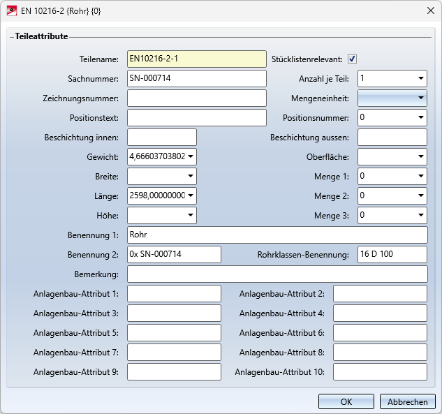Cancel with the Abbrechen button
This screenshot has height=414, width=442.
coord(408,401)
